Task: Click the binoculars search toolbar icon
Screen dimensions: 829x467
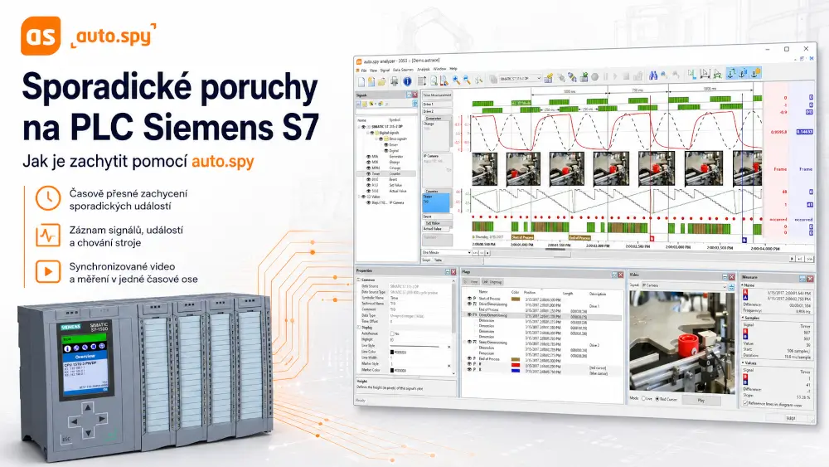Action: pos(653,75)
